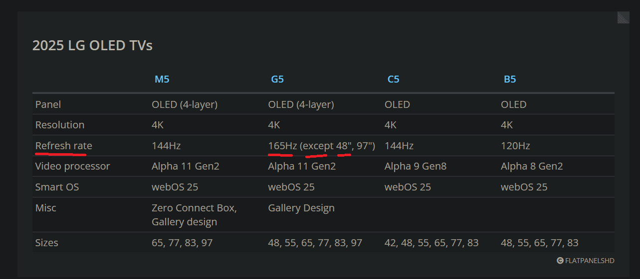Click 'webOS 25' in the M5 column
Image resolution: width=640 pixels, height=279 pixels.
coord(175,187)
